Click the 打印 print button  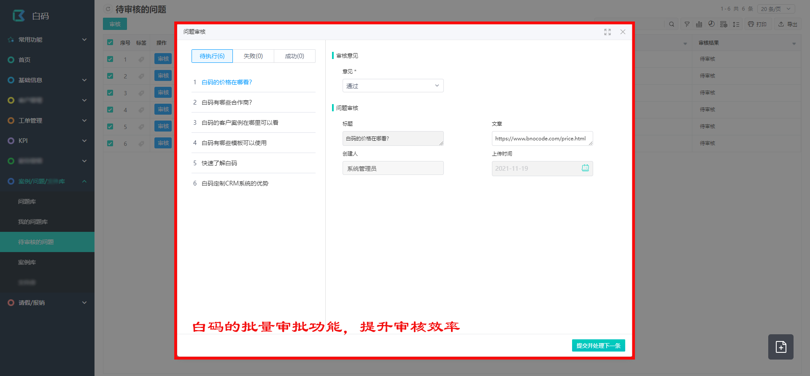point(757,24)
